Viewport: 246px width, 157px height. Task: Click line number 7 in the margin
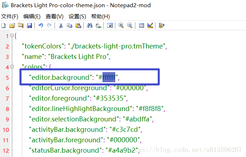[x=7, y=98]
